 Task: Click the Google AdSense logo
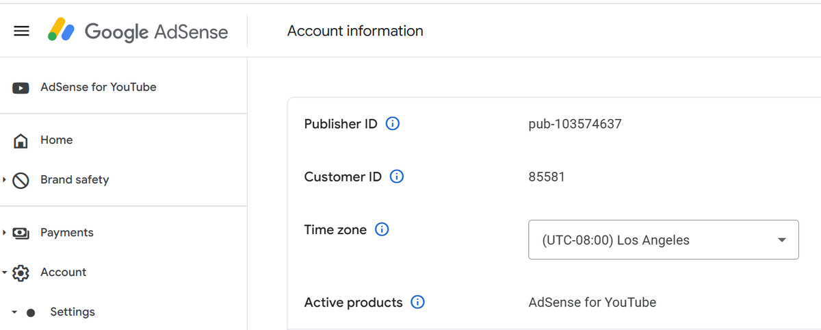tap(138, 31)
